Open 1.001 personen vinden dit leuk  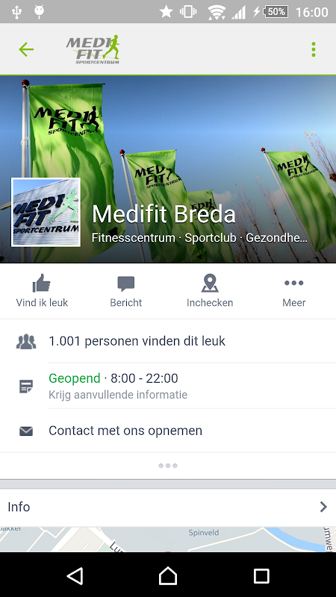click(x=137, y=341)
